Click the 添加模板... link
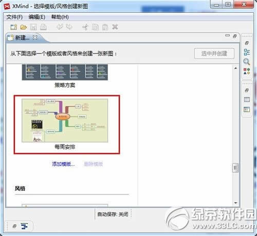 coord(63,164)
